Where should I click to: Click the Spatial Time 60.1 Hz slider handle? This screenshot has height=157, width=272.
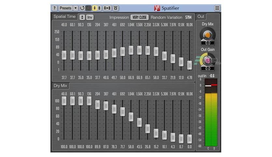coord(72,55)
